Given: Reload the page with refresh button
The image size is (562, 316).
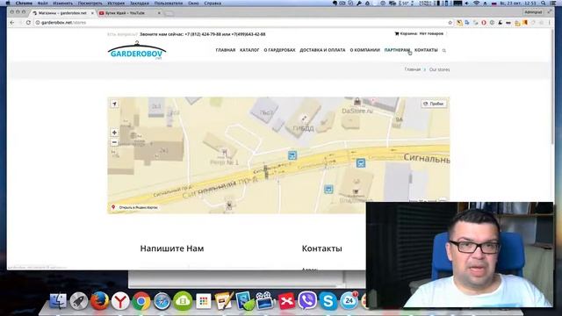Looking at the screenshot, I should click(x=28, y=22).
